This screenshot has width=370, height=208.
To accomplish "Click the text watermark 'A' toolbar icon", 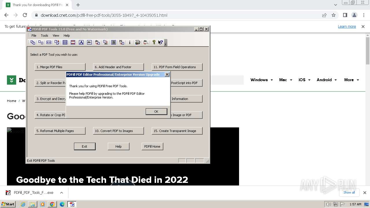I will click(x=81, y=42).
